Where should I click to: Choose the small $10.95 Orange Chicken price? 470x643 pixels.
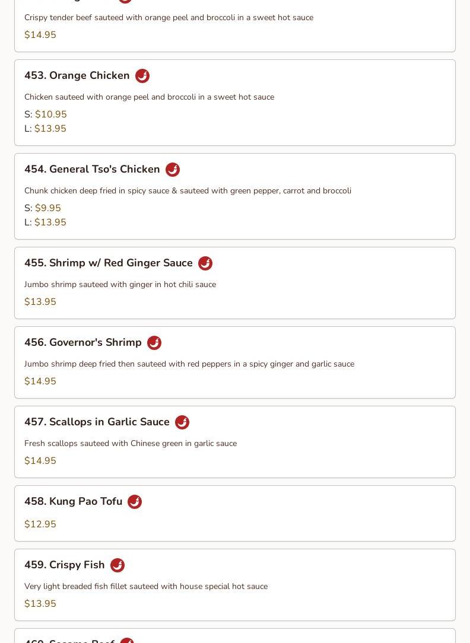coord(50,114)
